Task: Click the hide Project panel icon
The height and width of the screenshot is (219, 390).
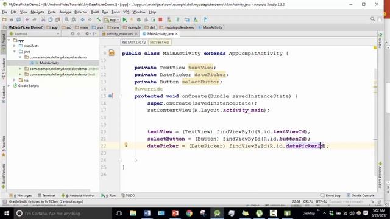Action: coord(95,34)
